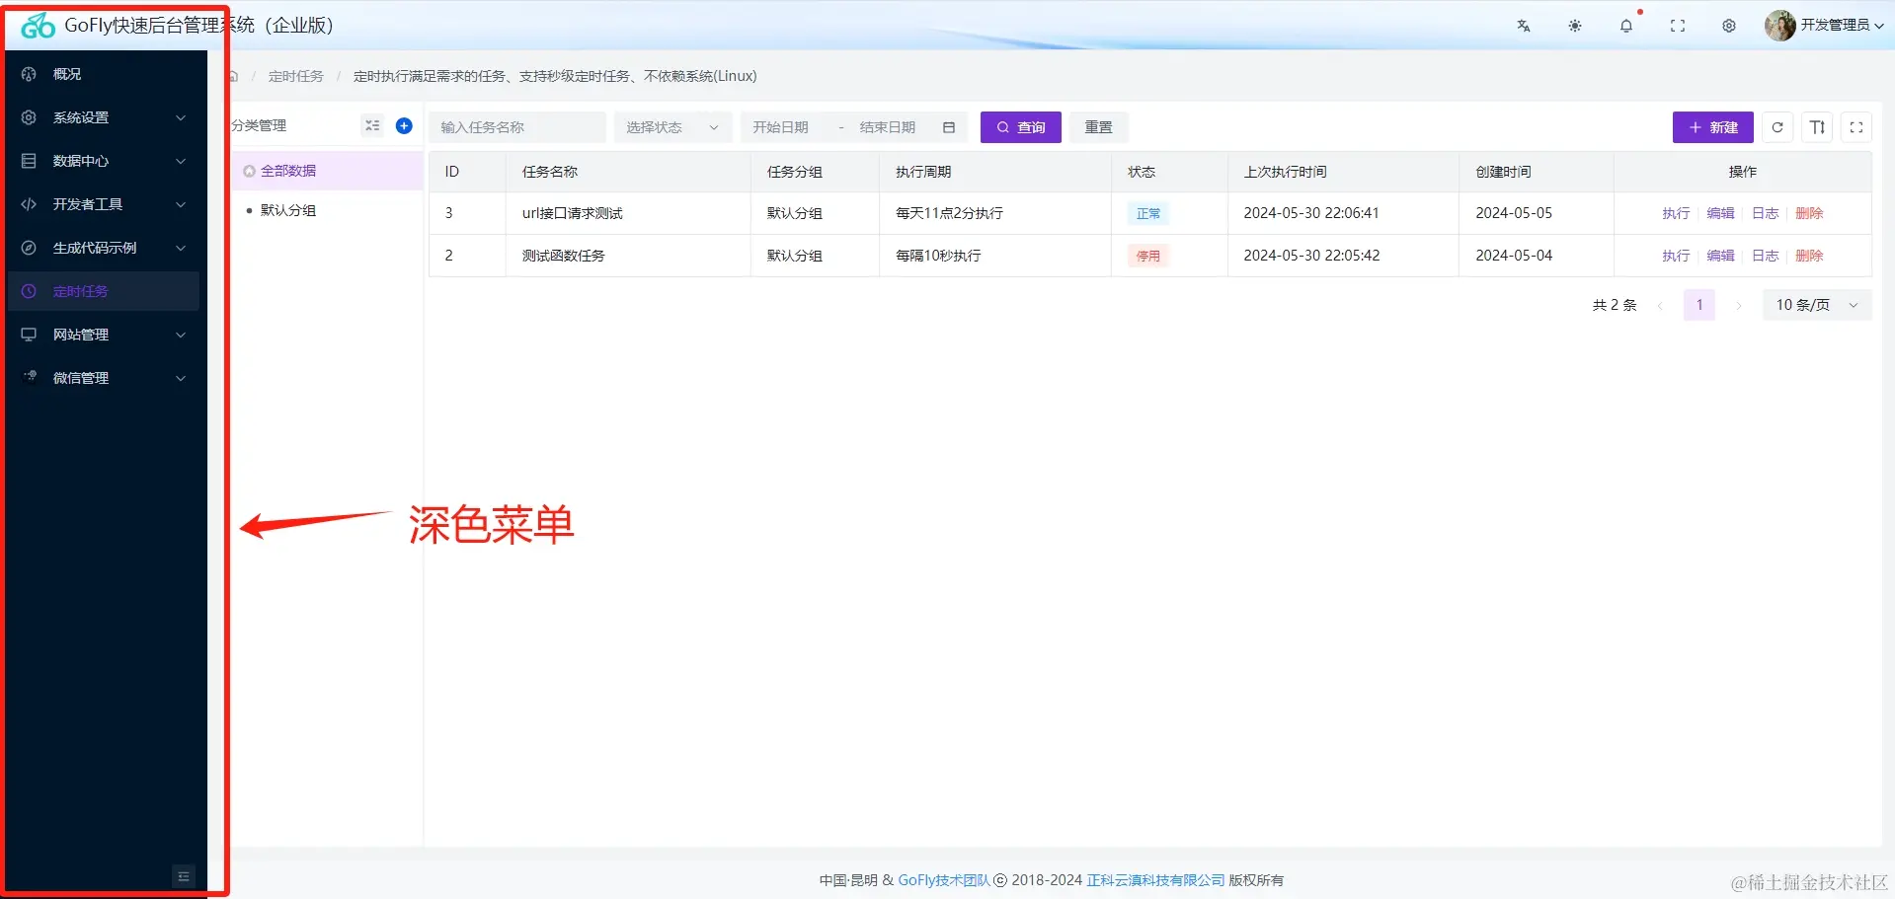Go to the previous page arrow
This screenshot has width=1895, height=899.
pos(1660,305)
